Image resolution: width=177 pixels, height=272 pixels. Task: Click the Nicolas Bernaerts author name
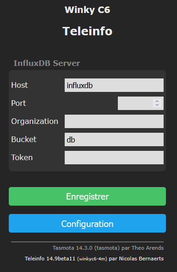point(141,259)
